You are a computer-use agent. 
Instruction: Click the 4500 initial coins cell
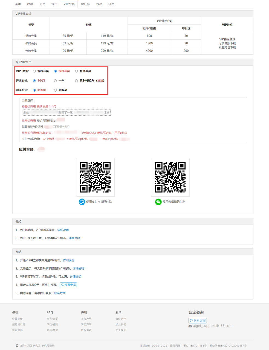pos(149,51)
